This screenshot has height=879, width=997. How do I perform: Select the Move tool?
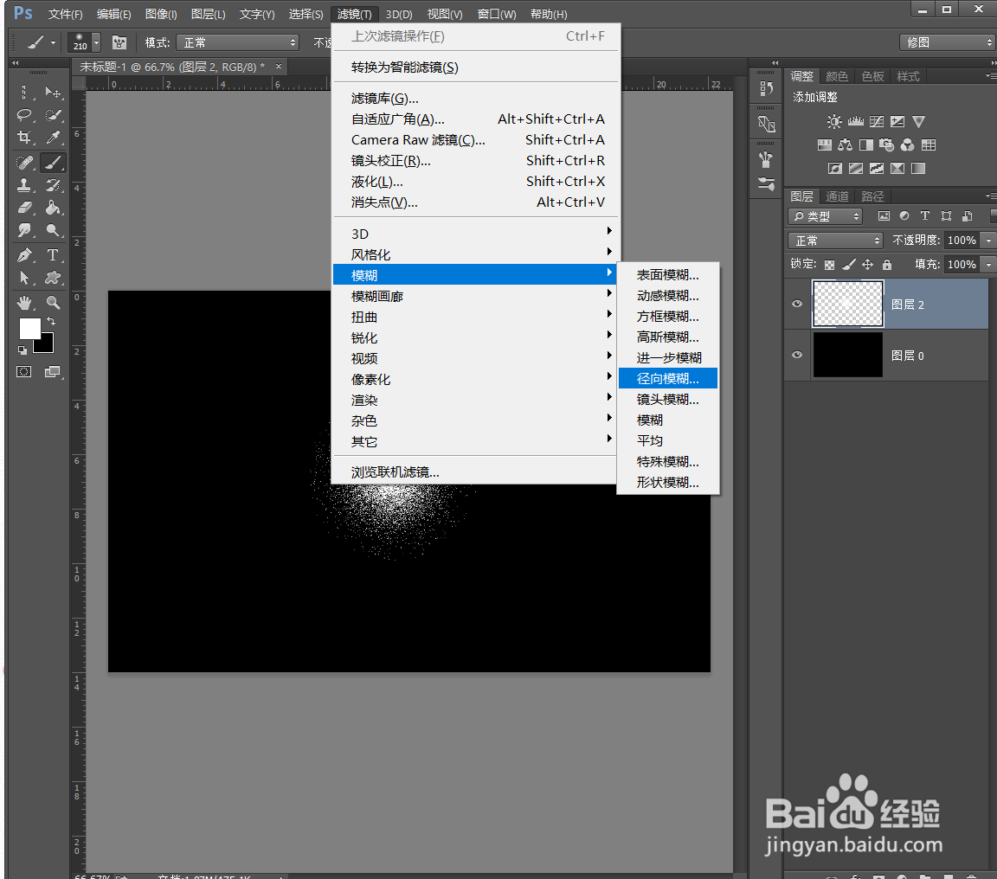coord(54,93)
